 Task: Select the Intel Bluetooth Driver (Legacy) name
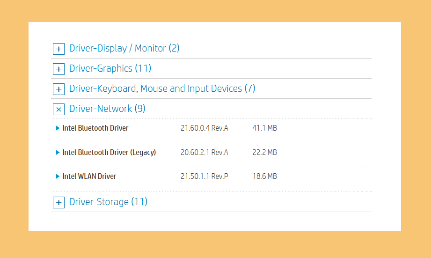[x=109, y=152]
